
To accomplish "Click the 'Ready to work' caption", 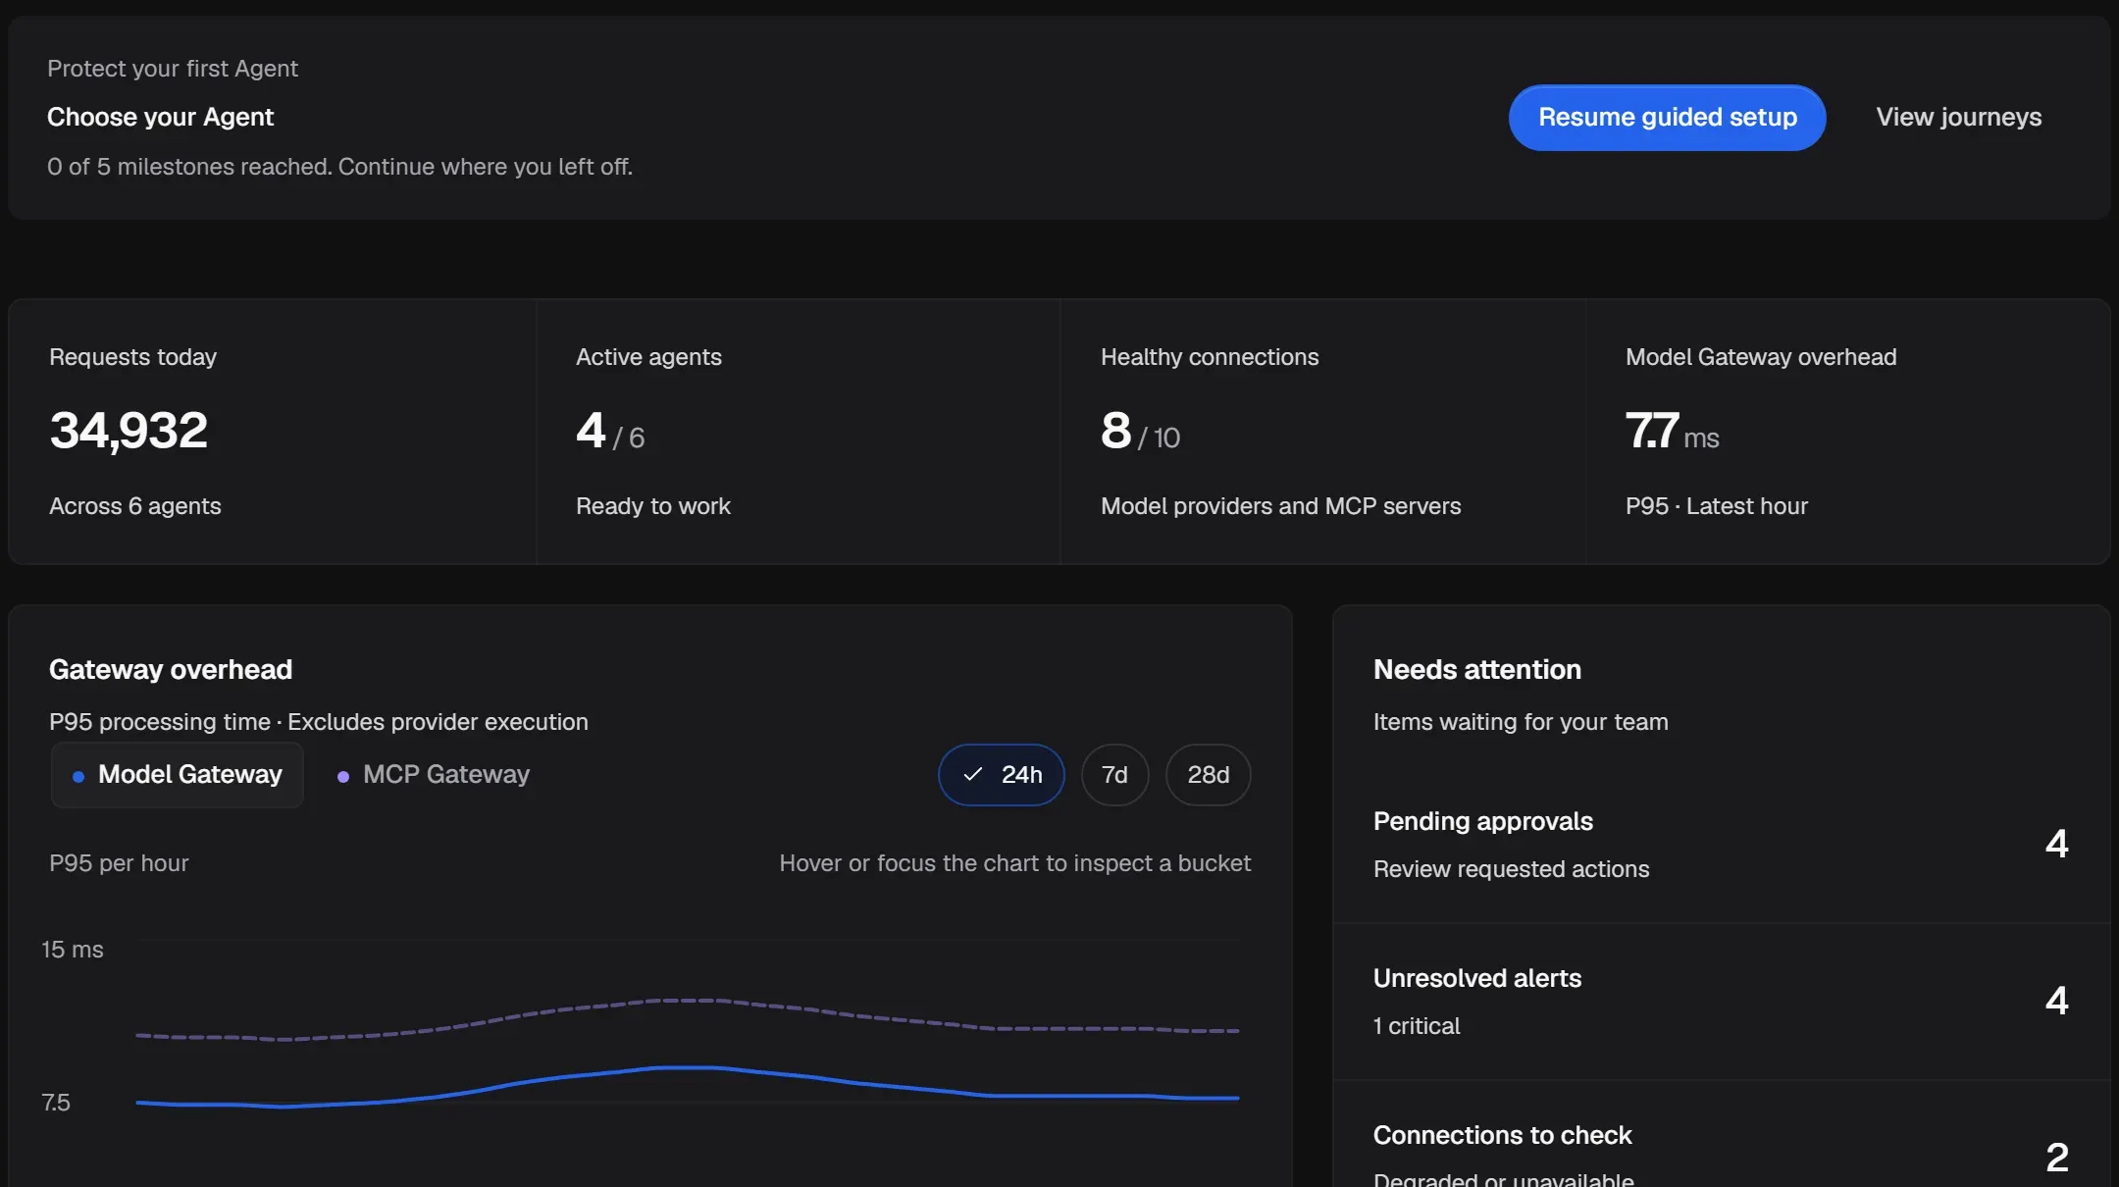I will tap(653, 506).
